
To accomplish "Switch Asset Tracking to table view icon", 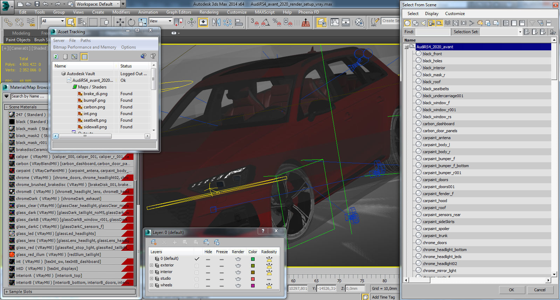I will pyautogui.click(x=84, y=57).
